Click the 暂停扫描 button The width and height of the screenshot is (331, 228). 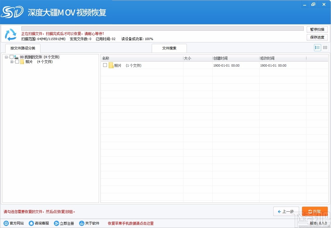(x=317, y=29)
